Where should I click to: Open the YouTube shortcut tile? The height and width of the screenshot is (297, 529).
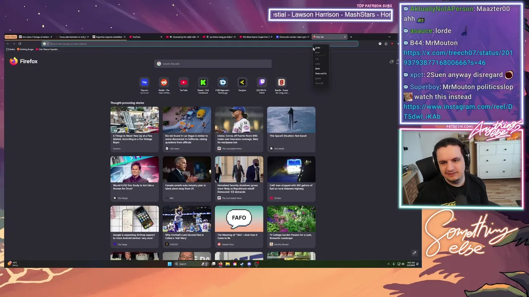click(183, 85)
